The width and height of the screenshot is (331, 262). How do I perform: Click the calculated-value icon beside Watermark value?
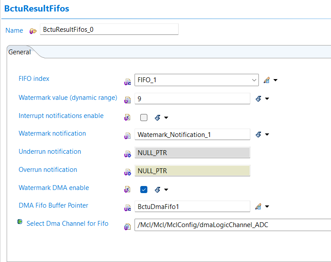(259, 99)
